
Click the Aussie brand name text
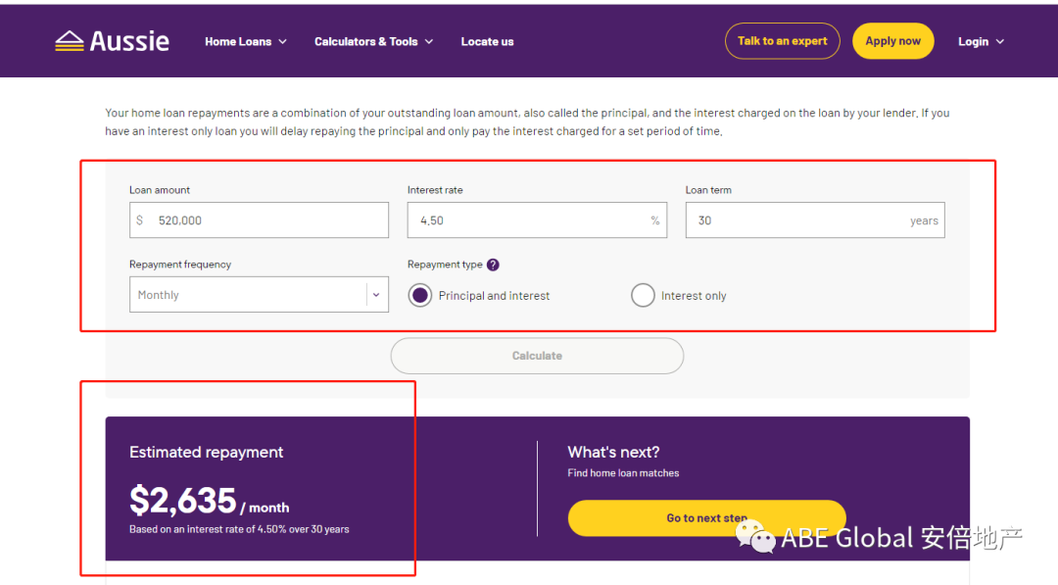[x=129, y=41]
